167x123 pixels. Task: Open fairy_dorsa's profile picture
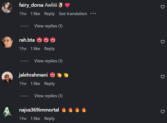point(7,7)
